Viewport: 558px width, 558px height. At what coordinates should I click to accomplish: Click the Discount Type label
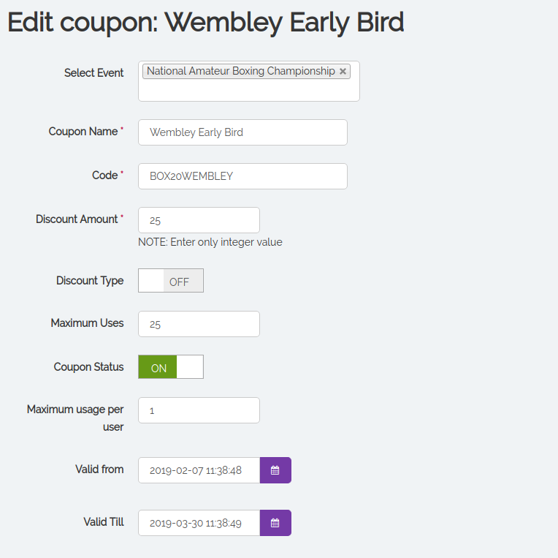pos(89,281)
